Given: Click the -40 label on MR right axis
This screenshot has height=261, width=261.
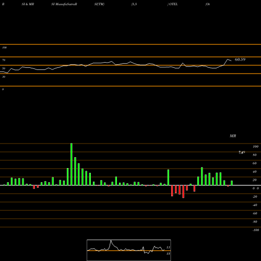Looking at the screenshot, I should point(255,205).
